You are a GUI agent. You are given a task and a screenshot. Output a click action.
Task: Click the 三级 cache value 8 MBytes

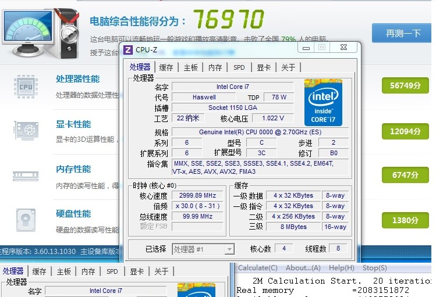[293, 227]
